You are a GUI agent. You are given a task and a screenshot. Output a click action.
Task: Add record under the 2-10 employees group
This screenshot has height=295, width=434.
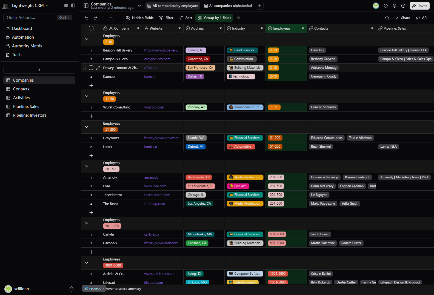(91, 85)
